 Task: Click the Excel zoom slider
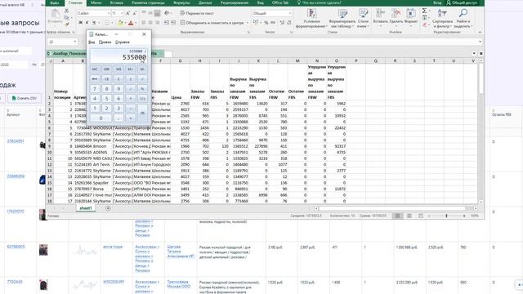tap(446, 216)
